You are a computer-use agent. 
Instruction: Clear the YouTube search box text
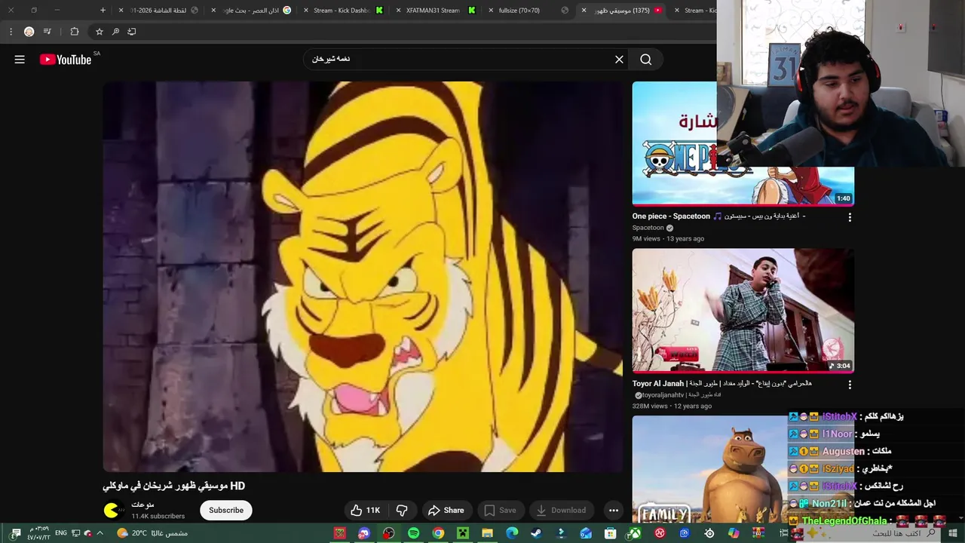619,60
